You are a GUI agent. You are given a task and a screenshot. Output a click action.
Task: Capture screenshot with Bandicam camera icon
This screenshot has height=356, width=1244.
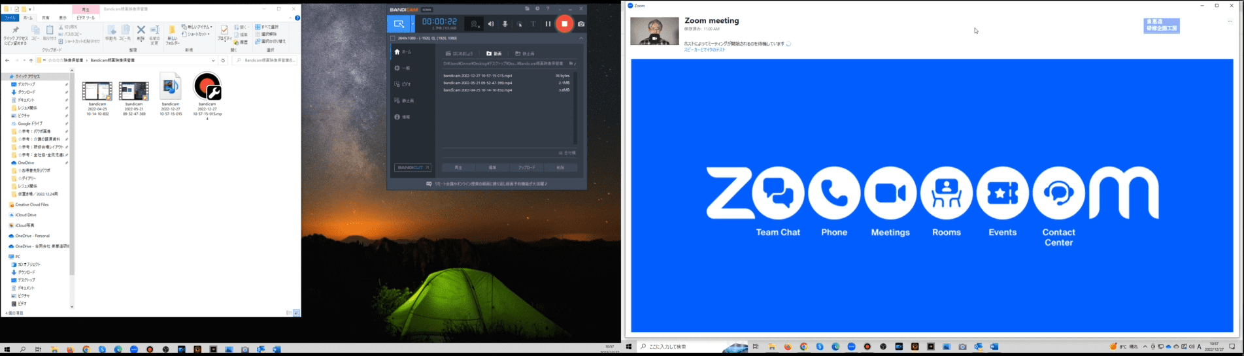[x=580, y=24]
